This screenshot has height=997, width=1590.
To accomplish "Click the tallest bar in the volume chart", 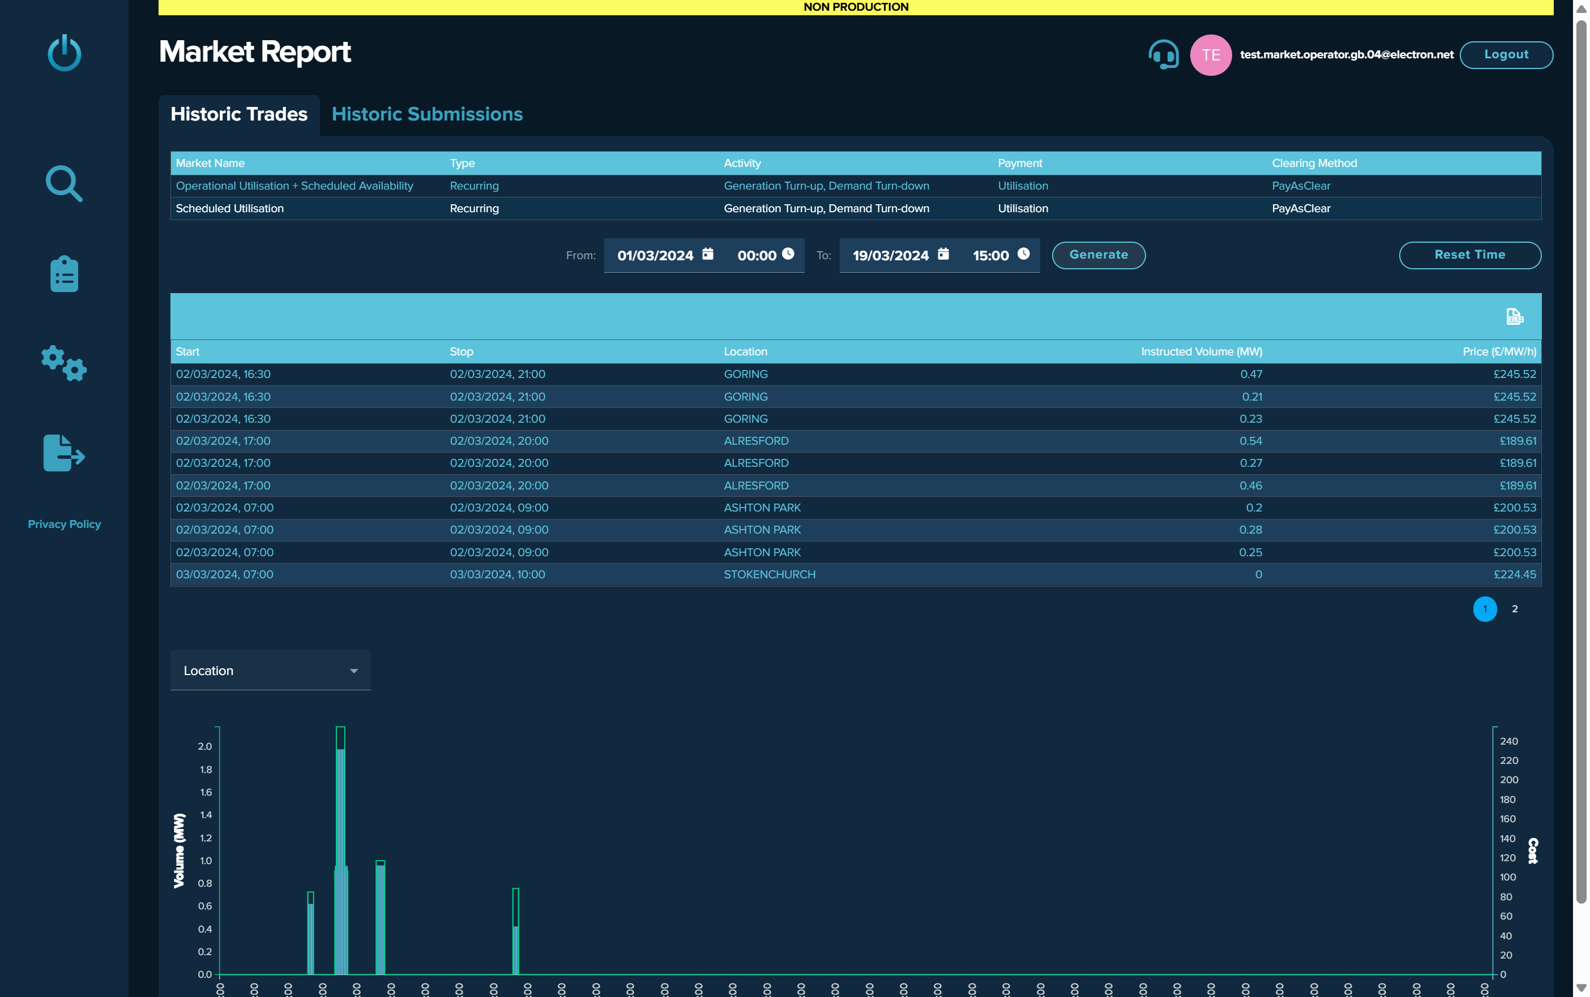I will 340,850.
